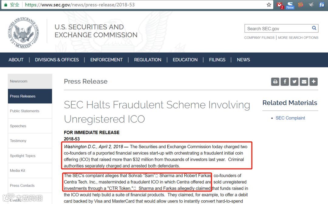Open Public Statements in the sidebar
The image size is (328, 204).
point(25,111)
